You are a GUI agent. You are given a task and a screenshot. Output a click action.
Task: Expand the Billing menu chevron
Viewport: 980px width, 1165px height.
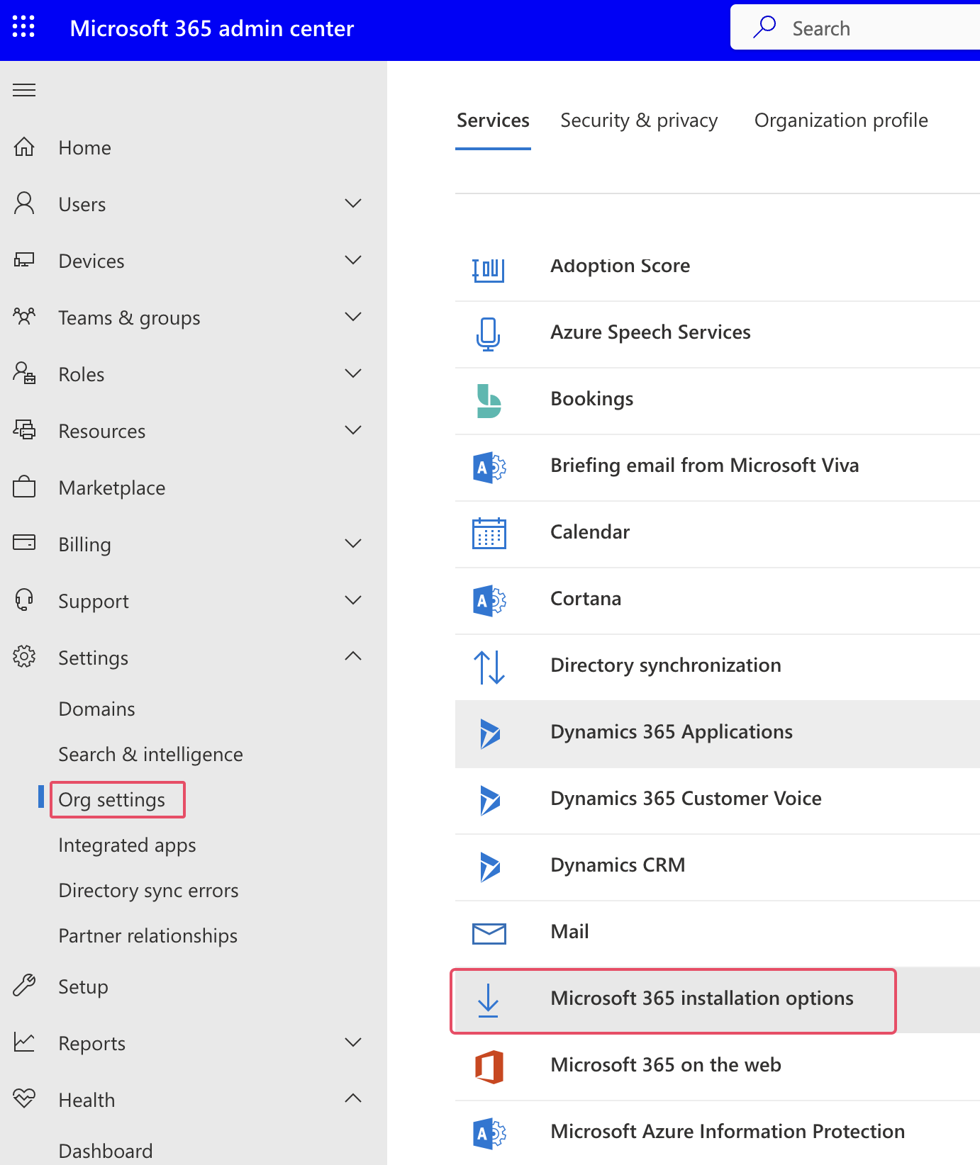click(353, 544)
